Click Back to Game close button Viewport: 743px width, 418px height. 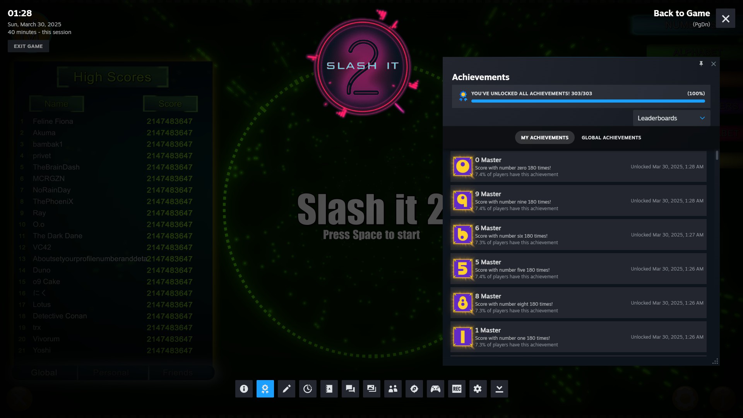click(x=725, y=18)
